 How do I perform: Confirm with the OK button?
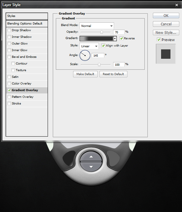pyautogui.click(x=166, y=16)
